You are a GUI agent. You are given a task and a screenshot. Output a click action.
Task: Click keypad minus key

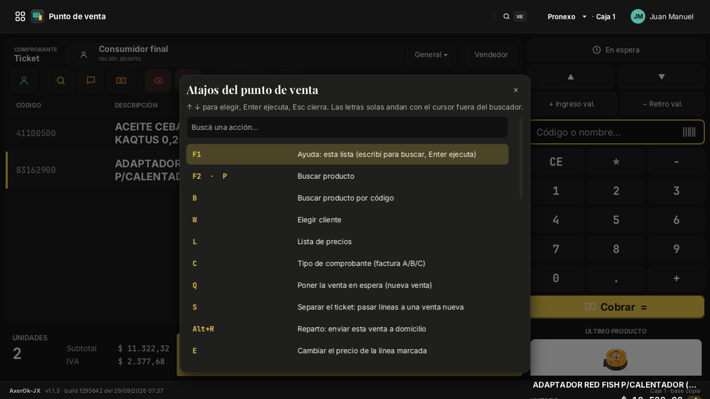click(676, 162)
